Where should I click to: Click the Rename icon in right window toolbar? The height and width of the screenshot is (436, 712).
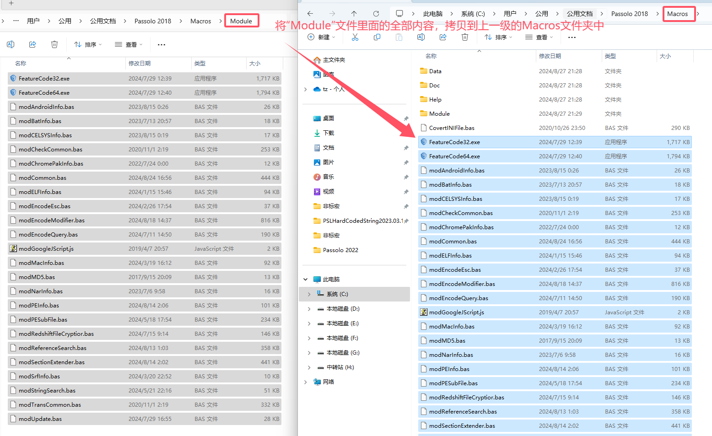click(421, 37)
